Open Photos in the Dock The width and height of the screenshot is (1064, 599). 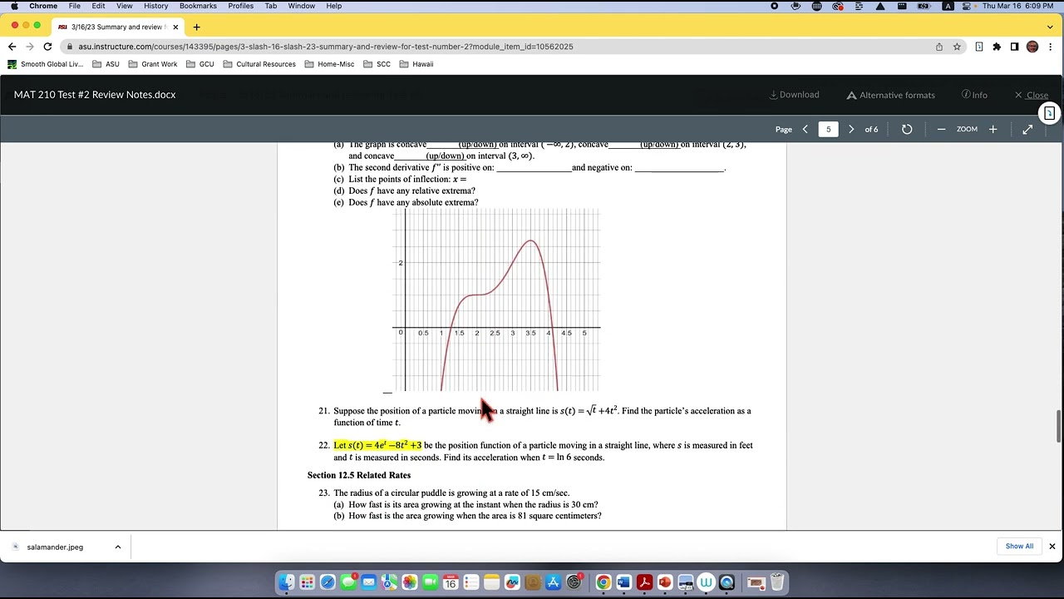click(410, 582)
